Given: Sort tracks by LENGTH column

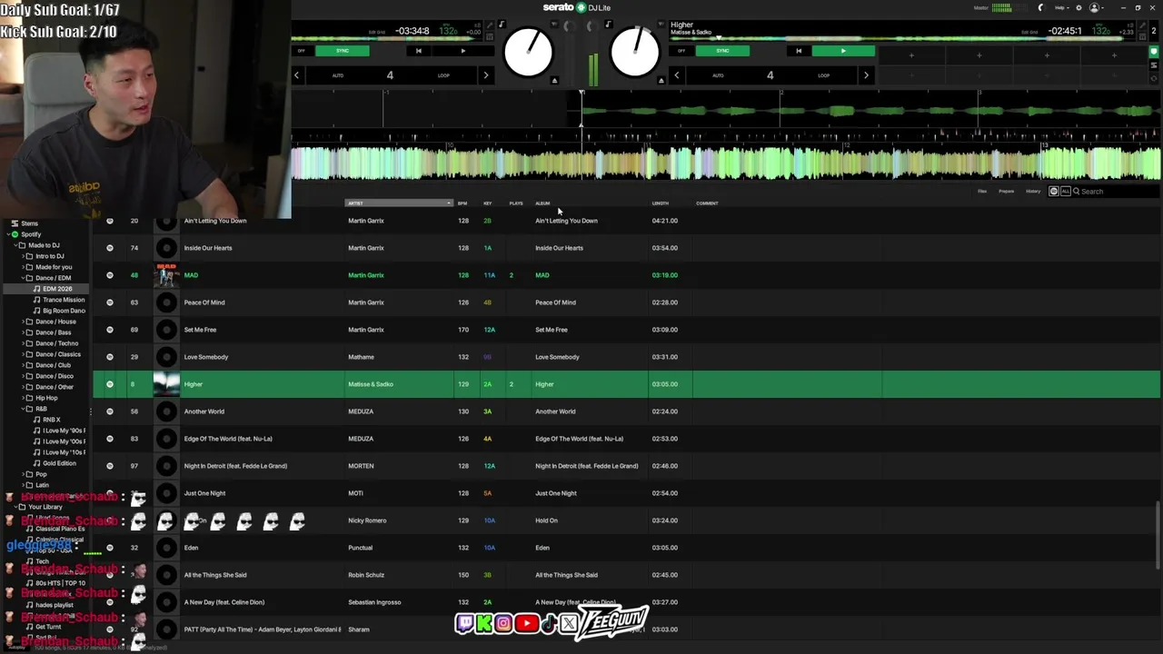Looking at the screenshot, I should [x=661, y=203].
